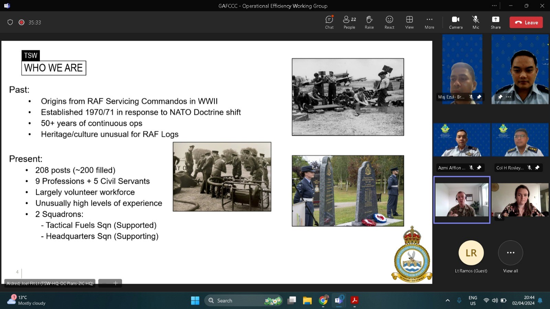Image resolution: width=550 pixels, height=309 pixels.
Task: Open Task View from taskbar
Action: pyautogui.click(x=292, y=300)
